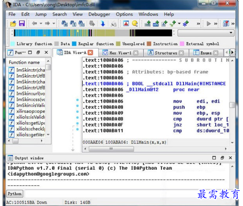Open the Search menu
The height and width of the screenshot is (206, 243).
coord(60,14)
